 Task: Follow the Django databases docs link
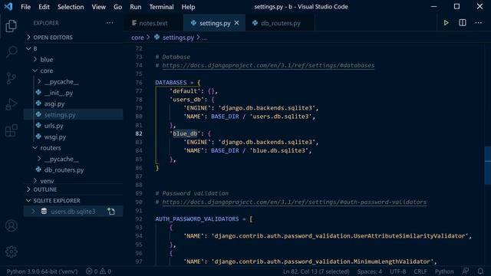coord(268,65)
